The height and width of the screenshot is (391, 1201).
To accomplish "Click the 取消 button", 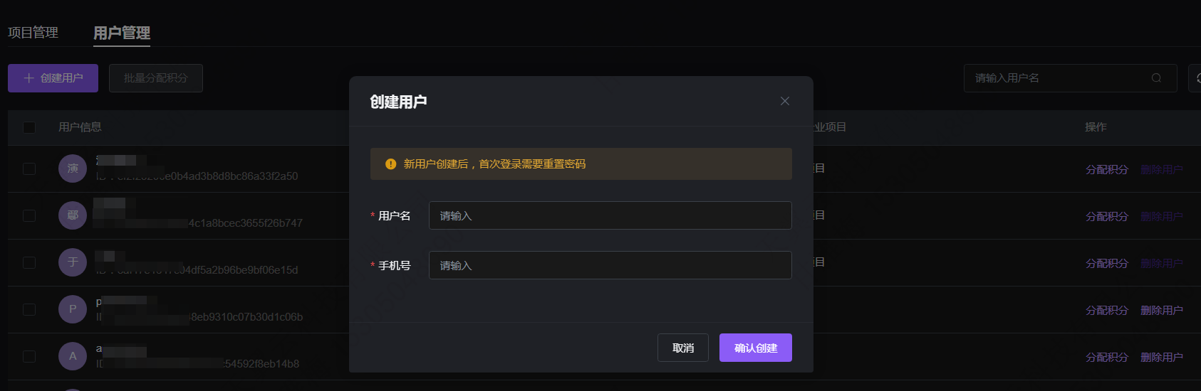I will [x=683, y=348].
